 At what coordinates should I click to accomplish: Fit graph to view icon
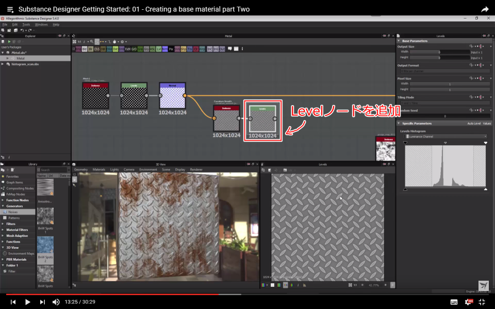[x=74, y=42]
